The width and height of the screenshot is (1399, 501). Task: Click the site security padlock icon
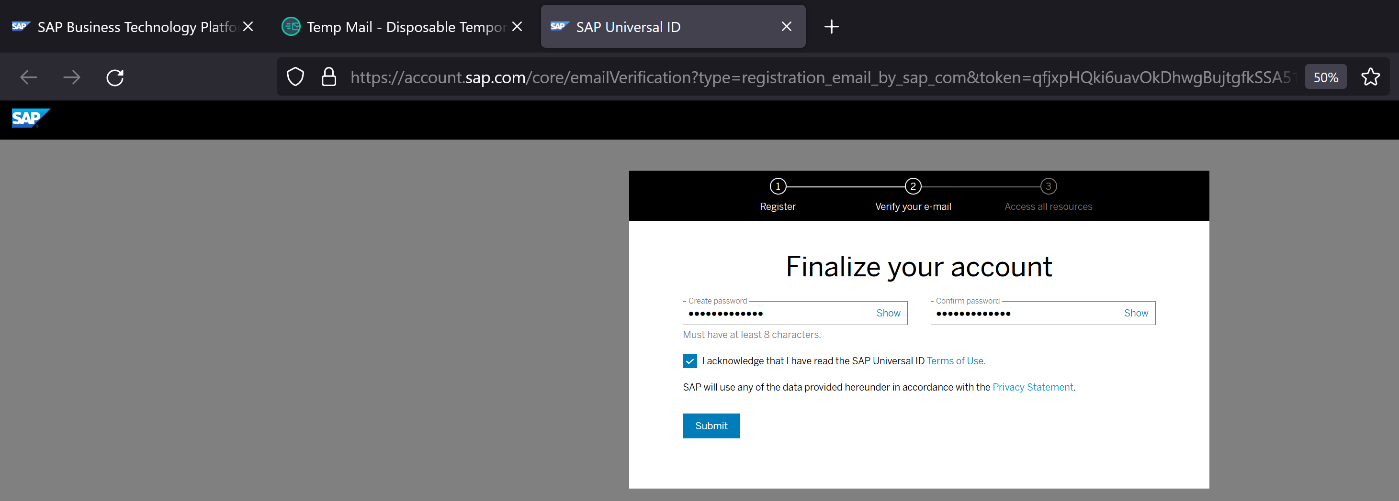point(328,77)
